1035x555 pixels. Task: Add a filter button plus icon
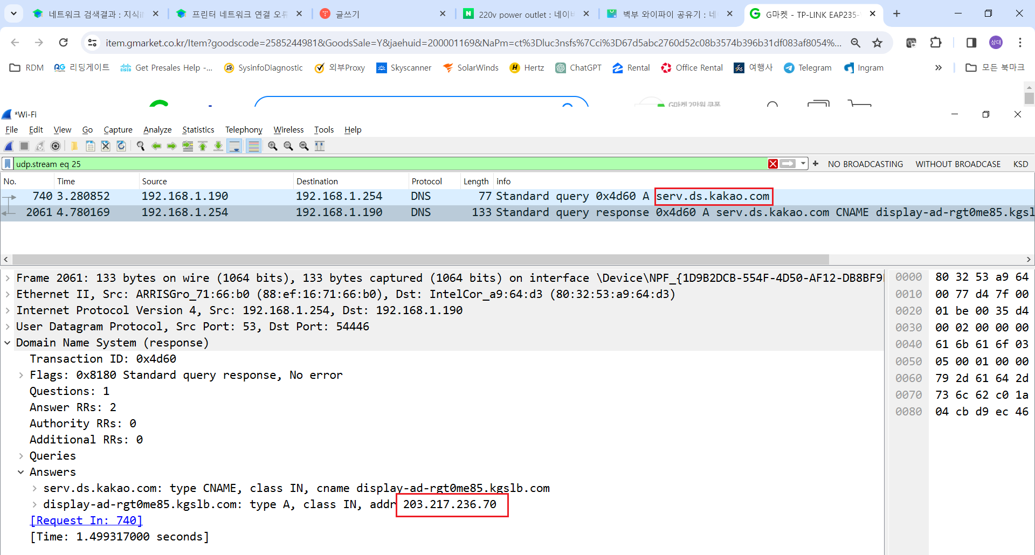pos(816,164)
